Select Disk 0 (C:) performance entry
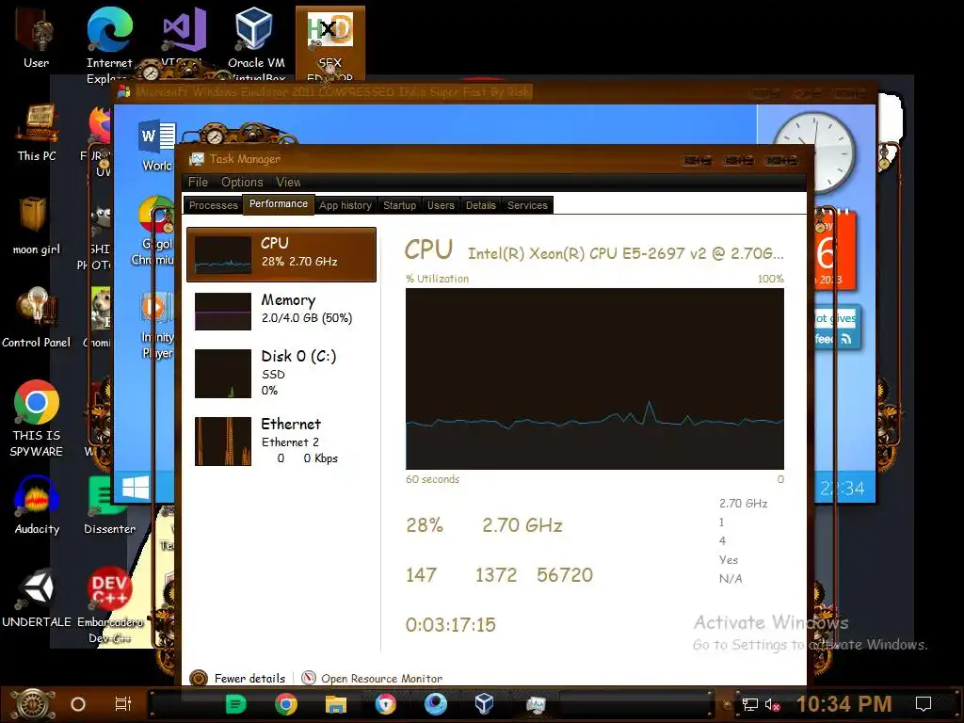The width and height of the screenshot is (964, 723). (x=281, y=373)
